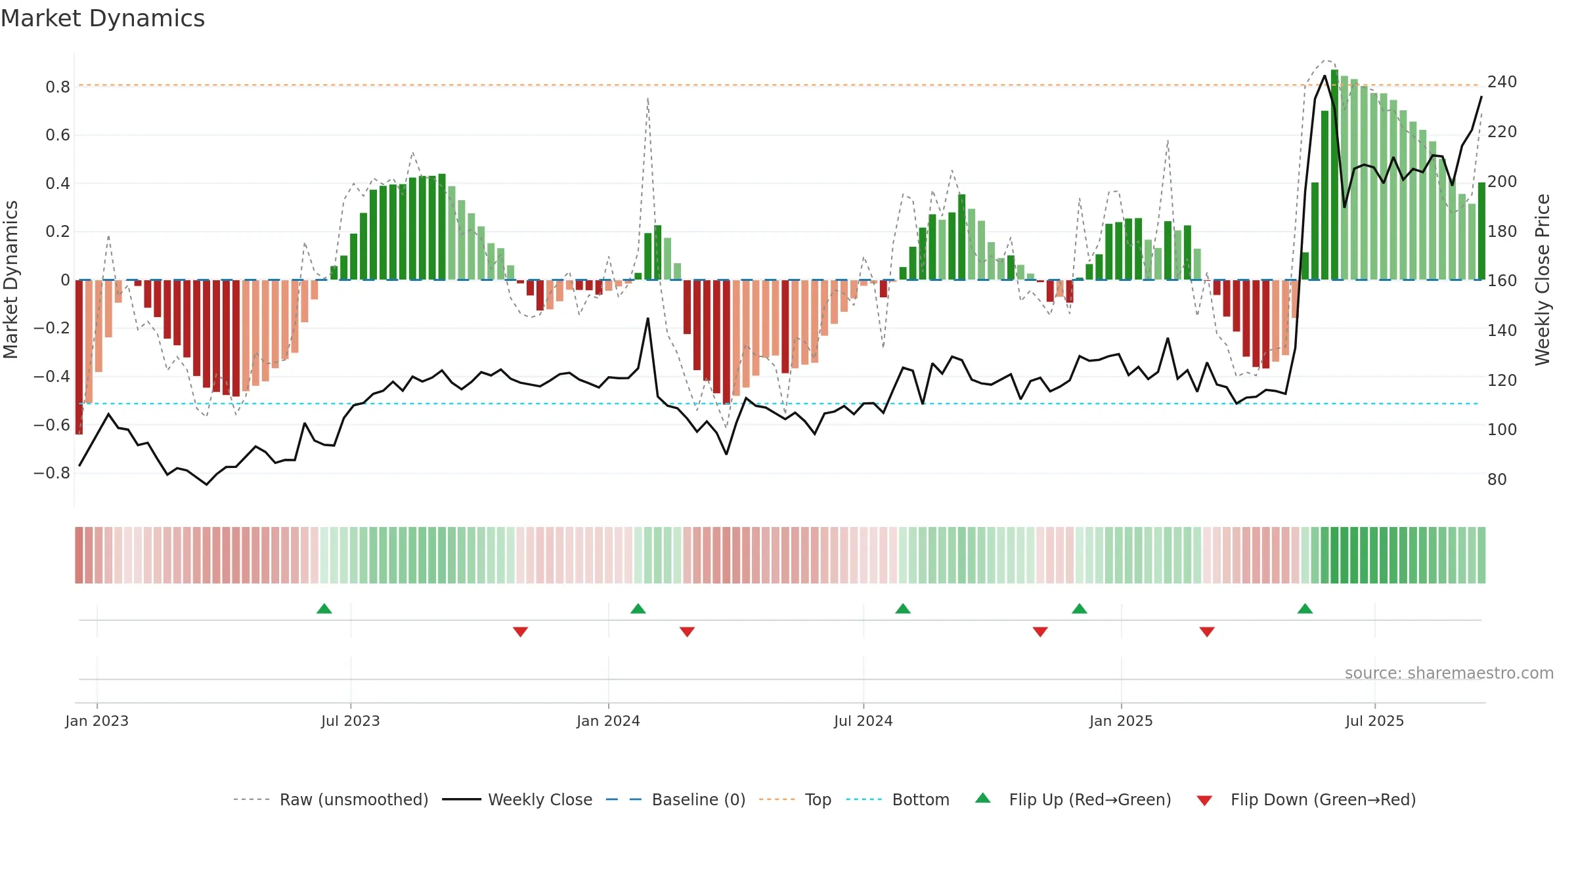The image size is (1576, 886).
Task: Click the Jan 2025 x-axis label
Action: (1122, 721)
